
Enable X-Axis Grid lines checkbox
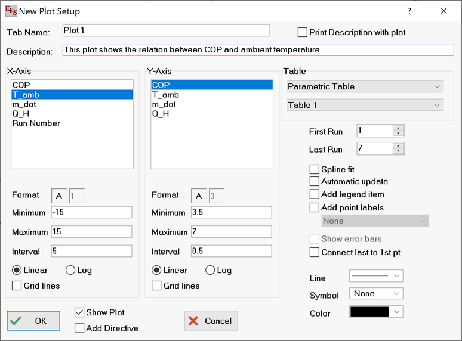point(17,286)
